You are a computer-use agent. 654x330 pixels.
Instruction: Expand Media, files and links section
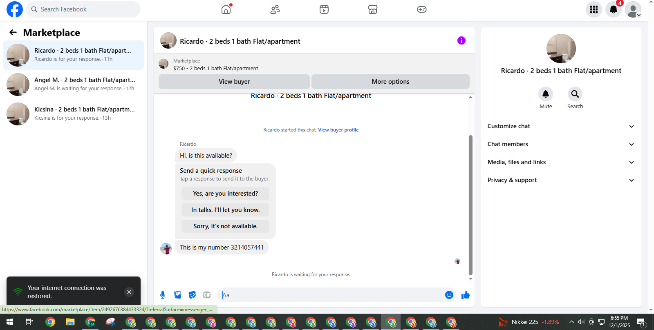coord(561,162)
